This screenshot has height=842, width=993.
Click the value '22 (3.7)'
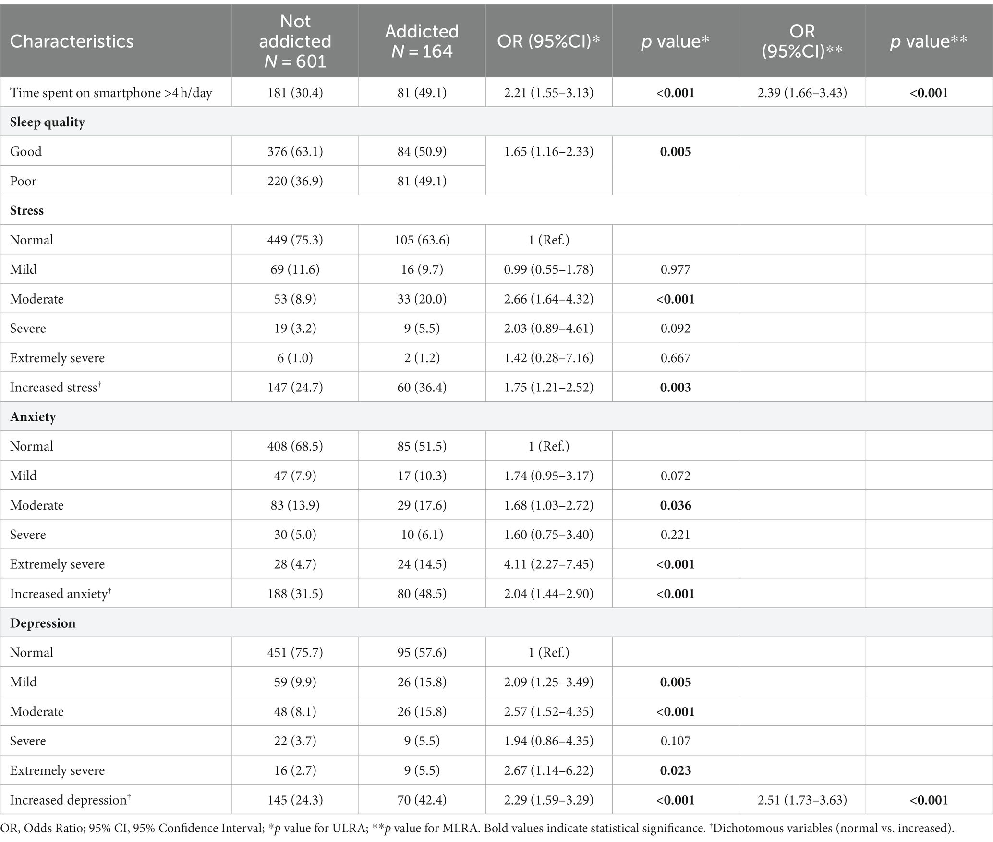pyautogui.click(x=295, y=741)
